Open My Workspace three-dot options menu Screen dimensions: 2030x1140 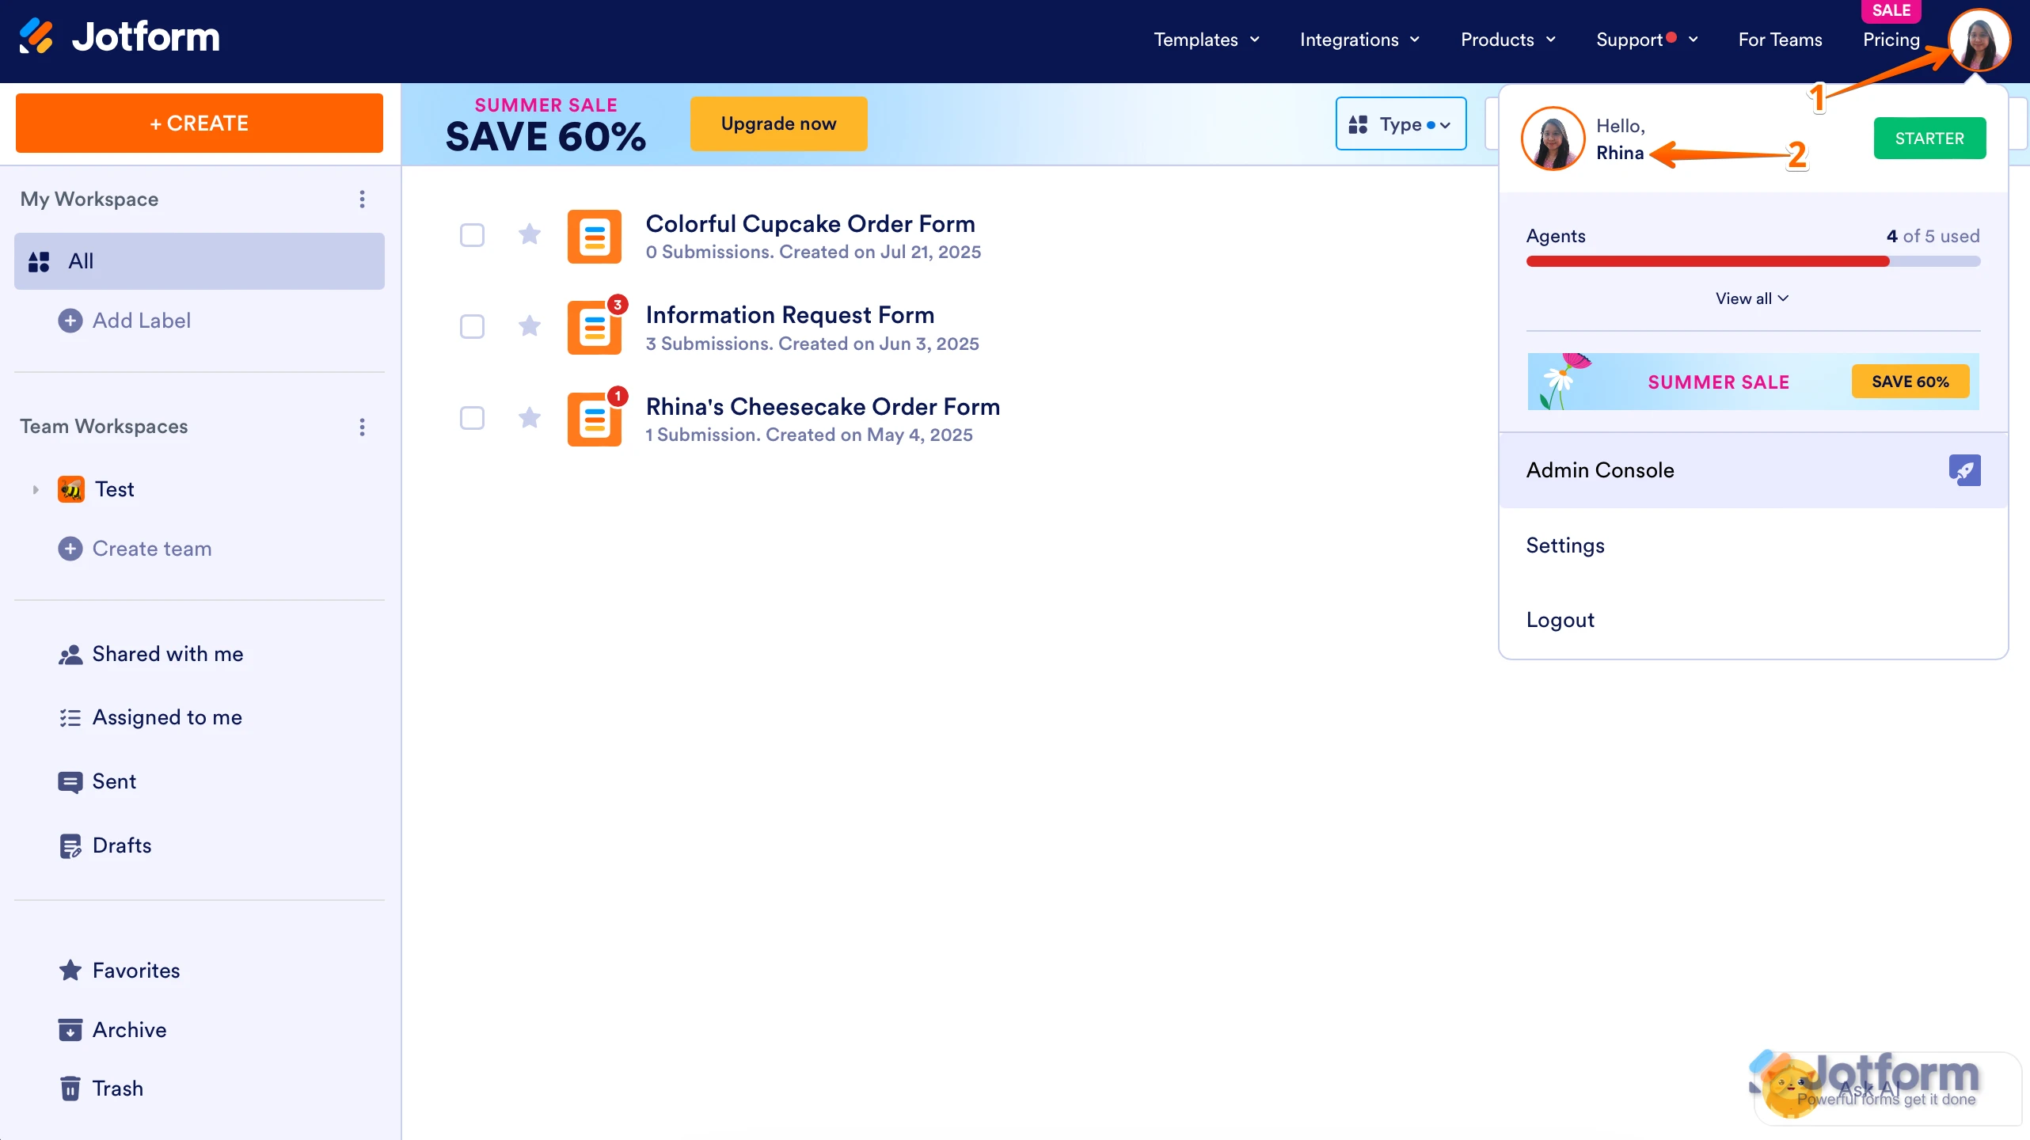362,199
